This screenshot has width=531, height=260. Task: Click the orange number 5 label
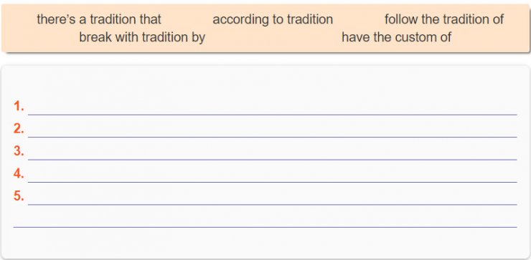click(19, 196)
